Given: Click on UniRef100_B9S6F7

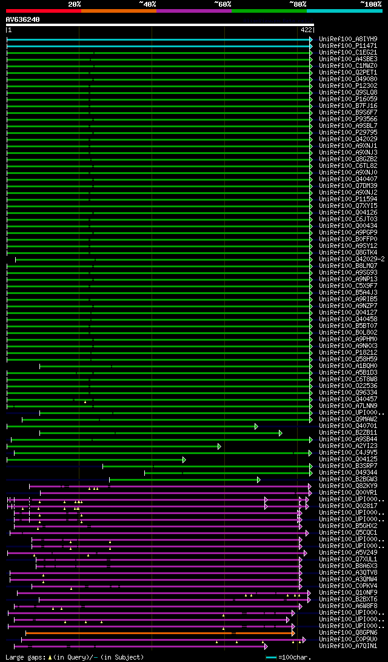Looking at the screenshot, I should (x=349, y=112).
